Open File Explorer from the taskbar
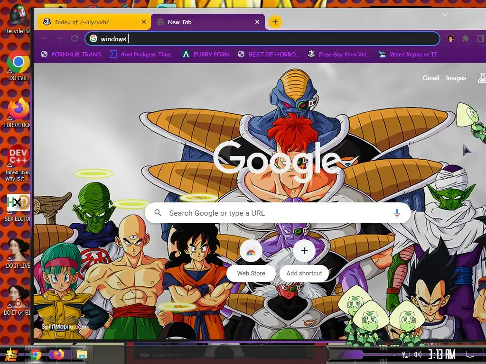This screenshot has width=486, height=364. point(82,355)
